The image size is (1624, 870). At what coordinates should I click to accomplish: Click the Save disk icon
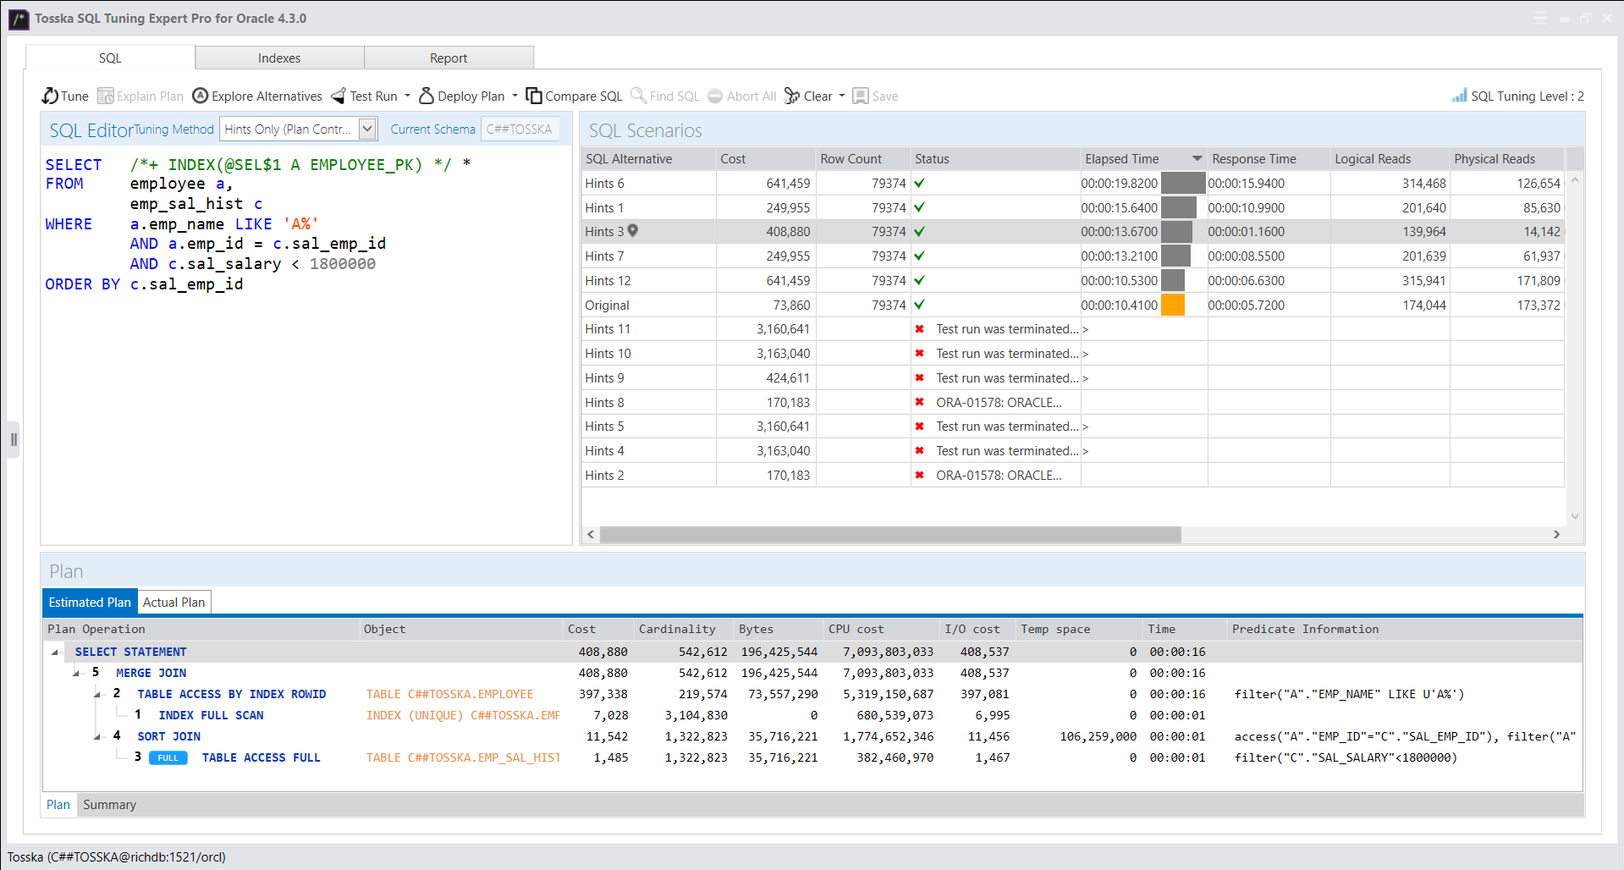click(x=861, y=96)
